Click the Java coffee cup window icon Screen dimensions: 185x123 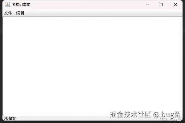7,5
